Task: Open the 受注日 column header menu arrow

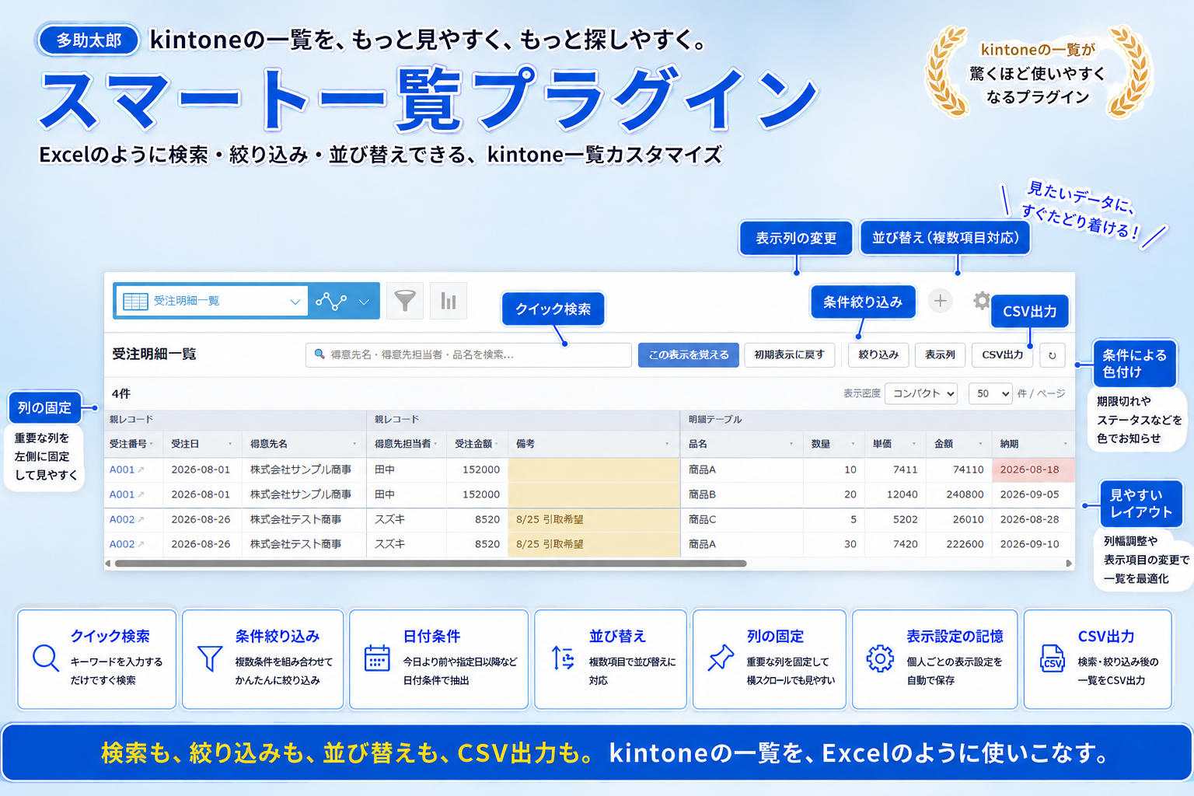Action: tap(230, 444)
